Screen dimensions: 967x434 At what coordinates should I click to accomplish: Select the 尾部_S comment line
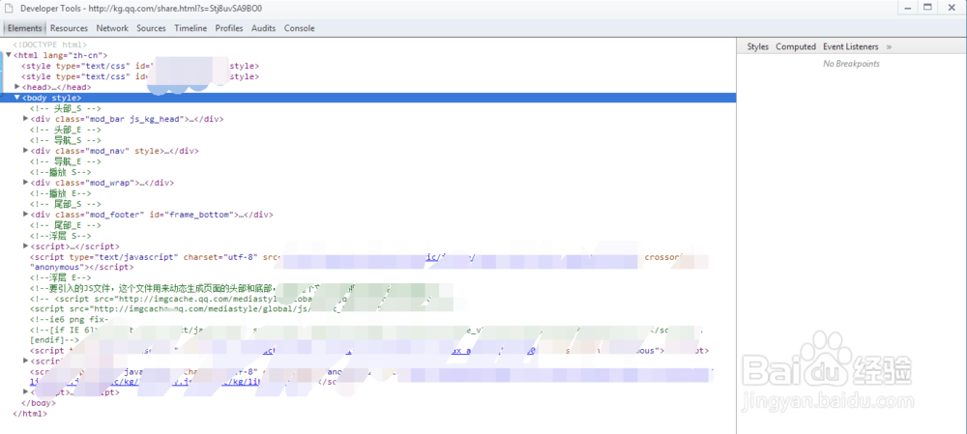[66, 204]
